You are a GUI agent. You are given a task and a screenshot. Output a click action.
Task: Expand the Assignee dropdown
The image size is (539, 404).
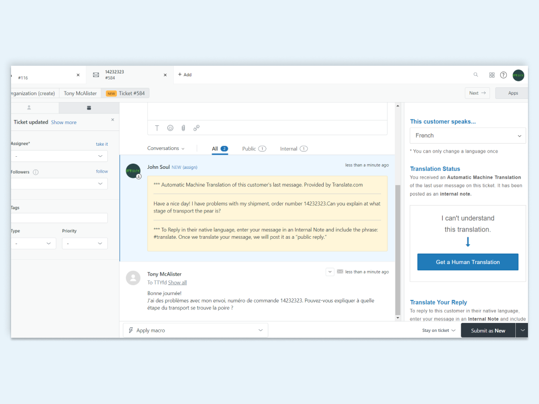coord(59,156)
